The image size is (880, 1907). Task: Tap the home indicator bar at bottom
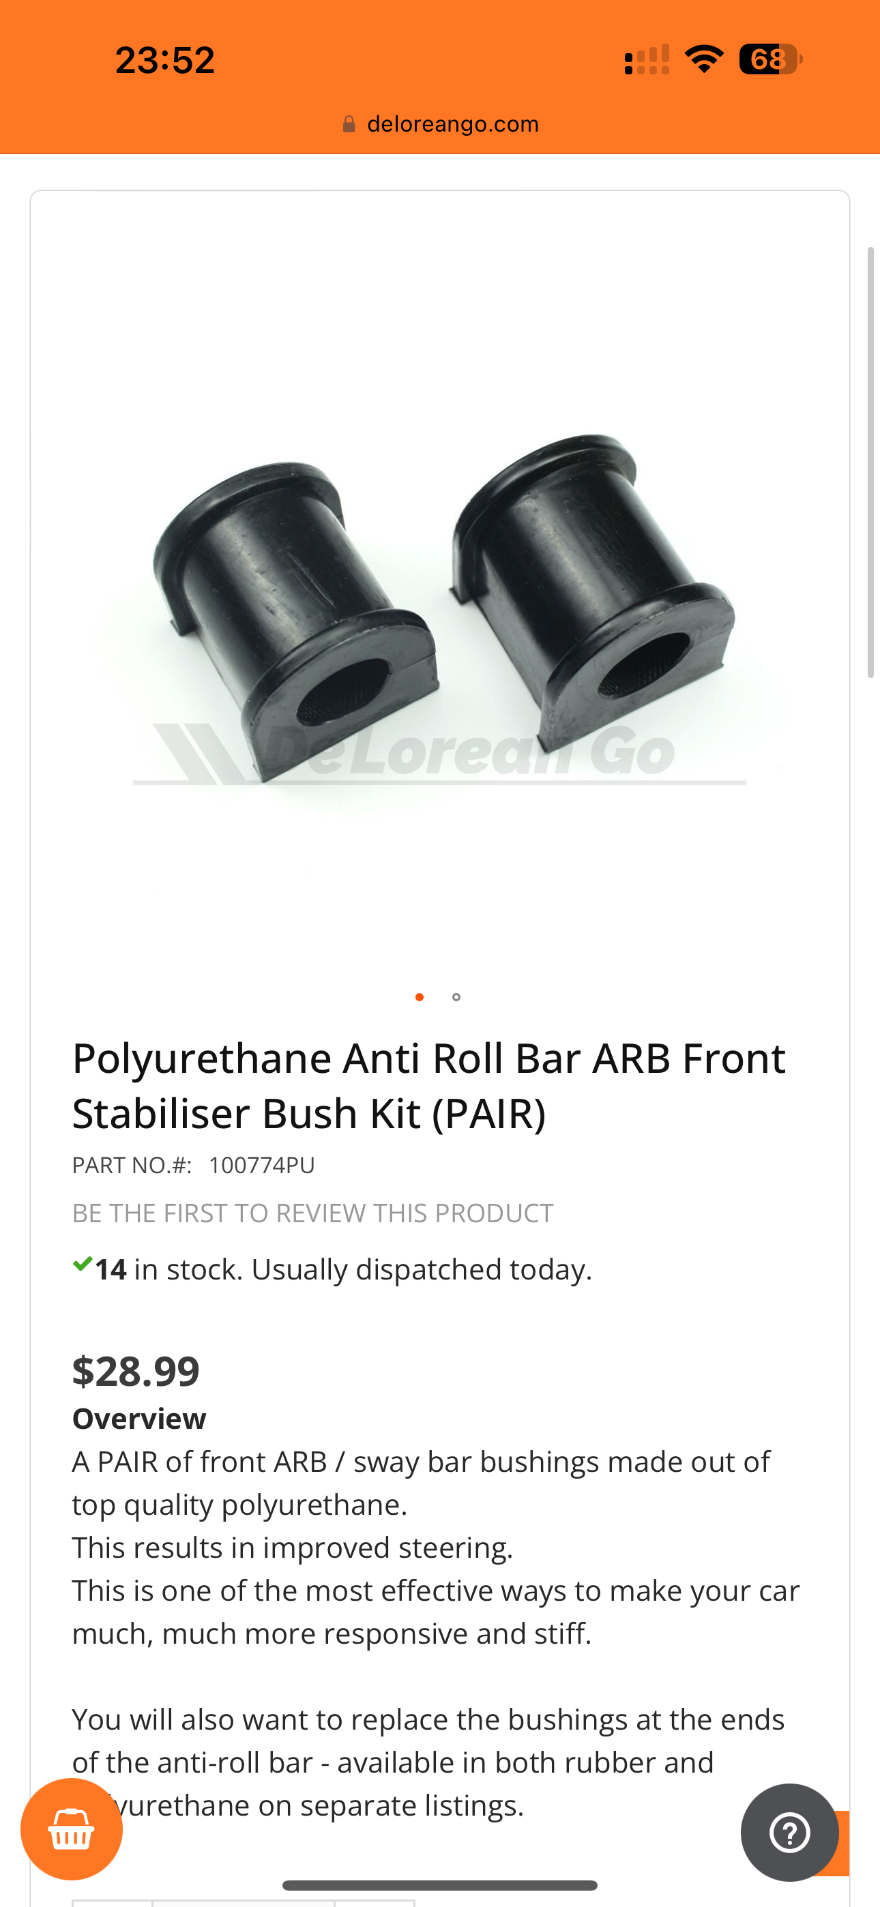pyautogui.click(x=440, y=1884)
